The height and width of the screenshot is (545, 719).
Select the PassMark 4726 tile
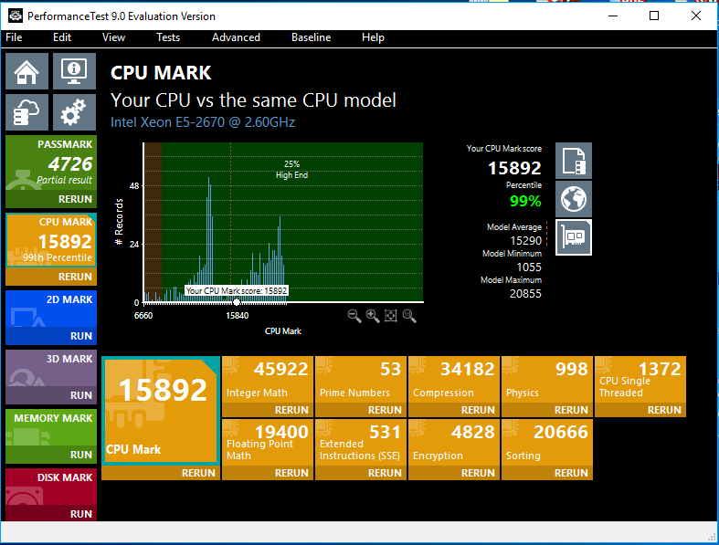[51, 162]
